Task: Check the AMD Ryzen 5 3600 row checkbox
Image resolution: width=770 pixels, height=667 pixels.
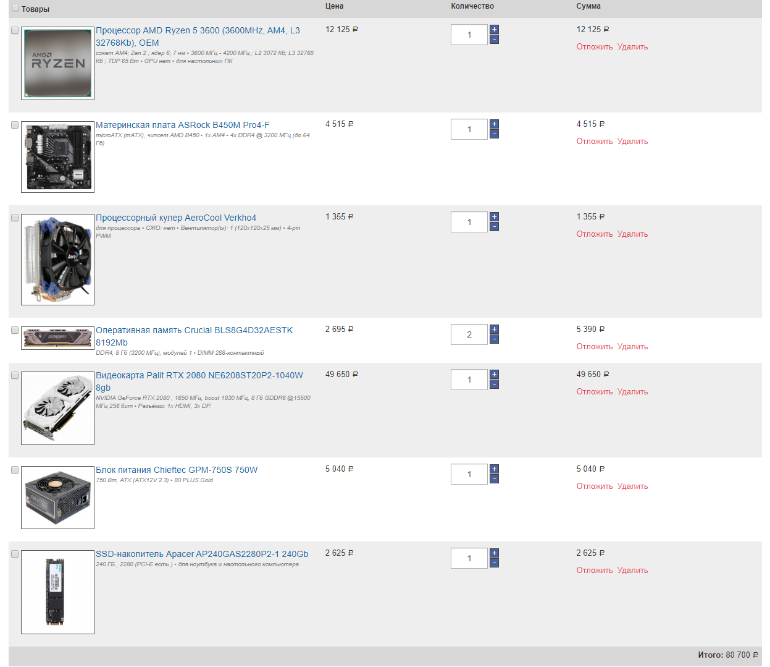Action: pyautogui.click(x=15, y=30)
